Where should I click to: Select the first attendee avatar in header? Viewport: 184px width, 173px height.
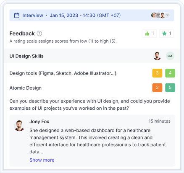tap(154, 15)
